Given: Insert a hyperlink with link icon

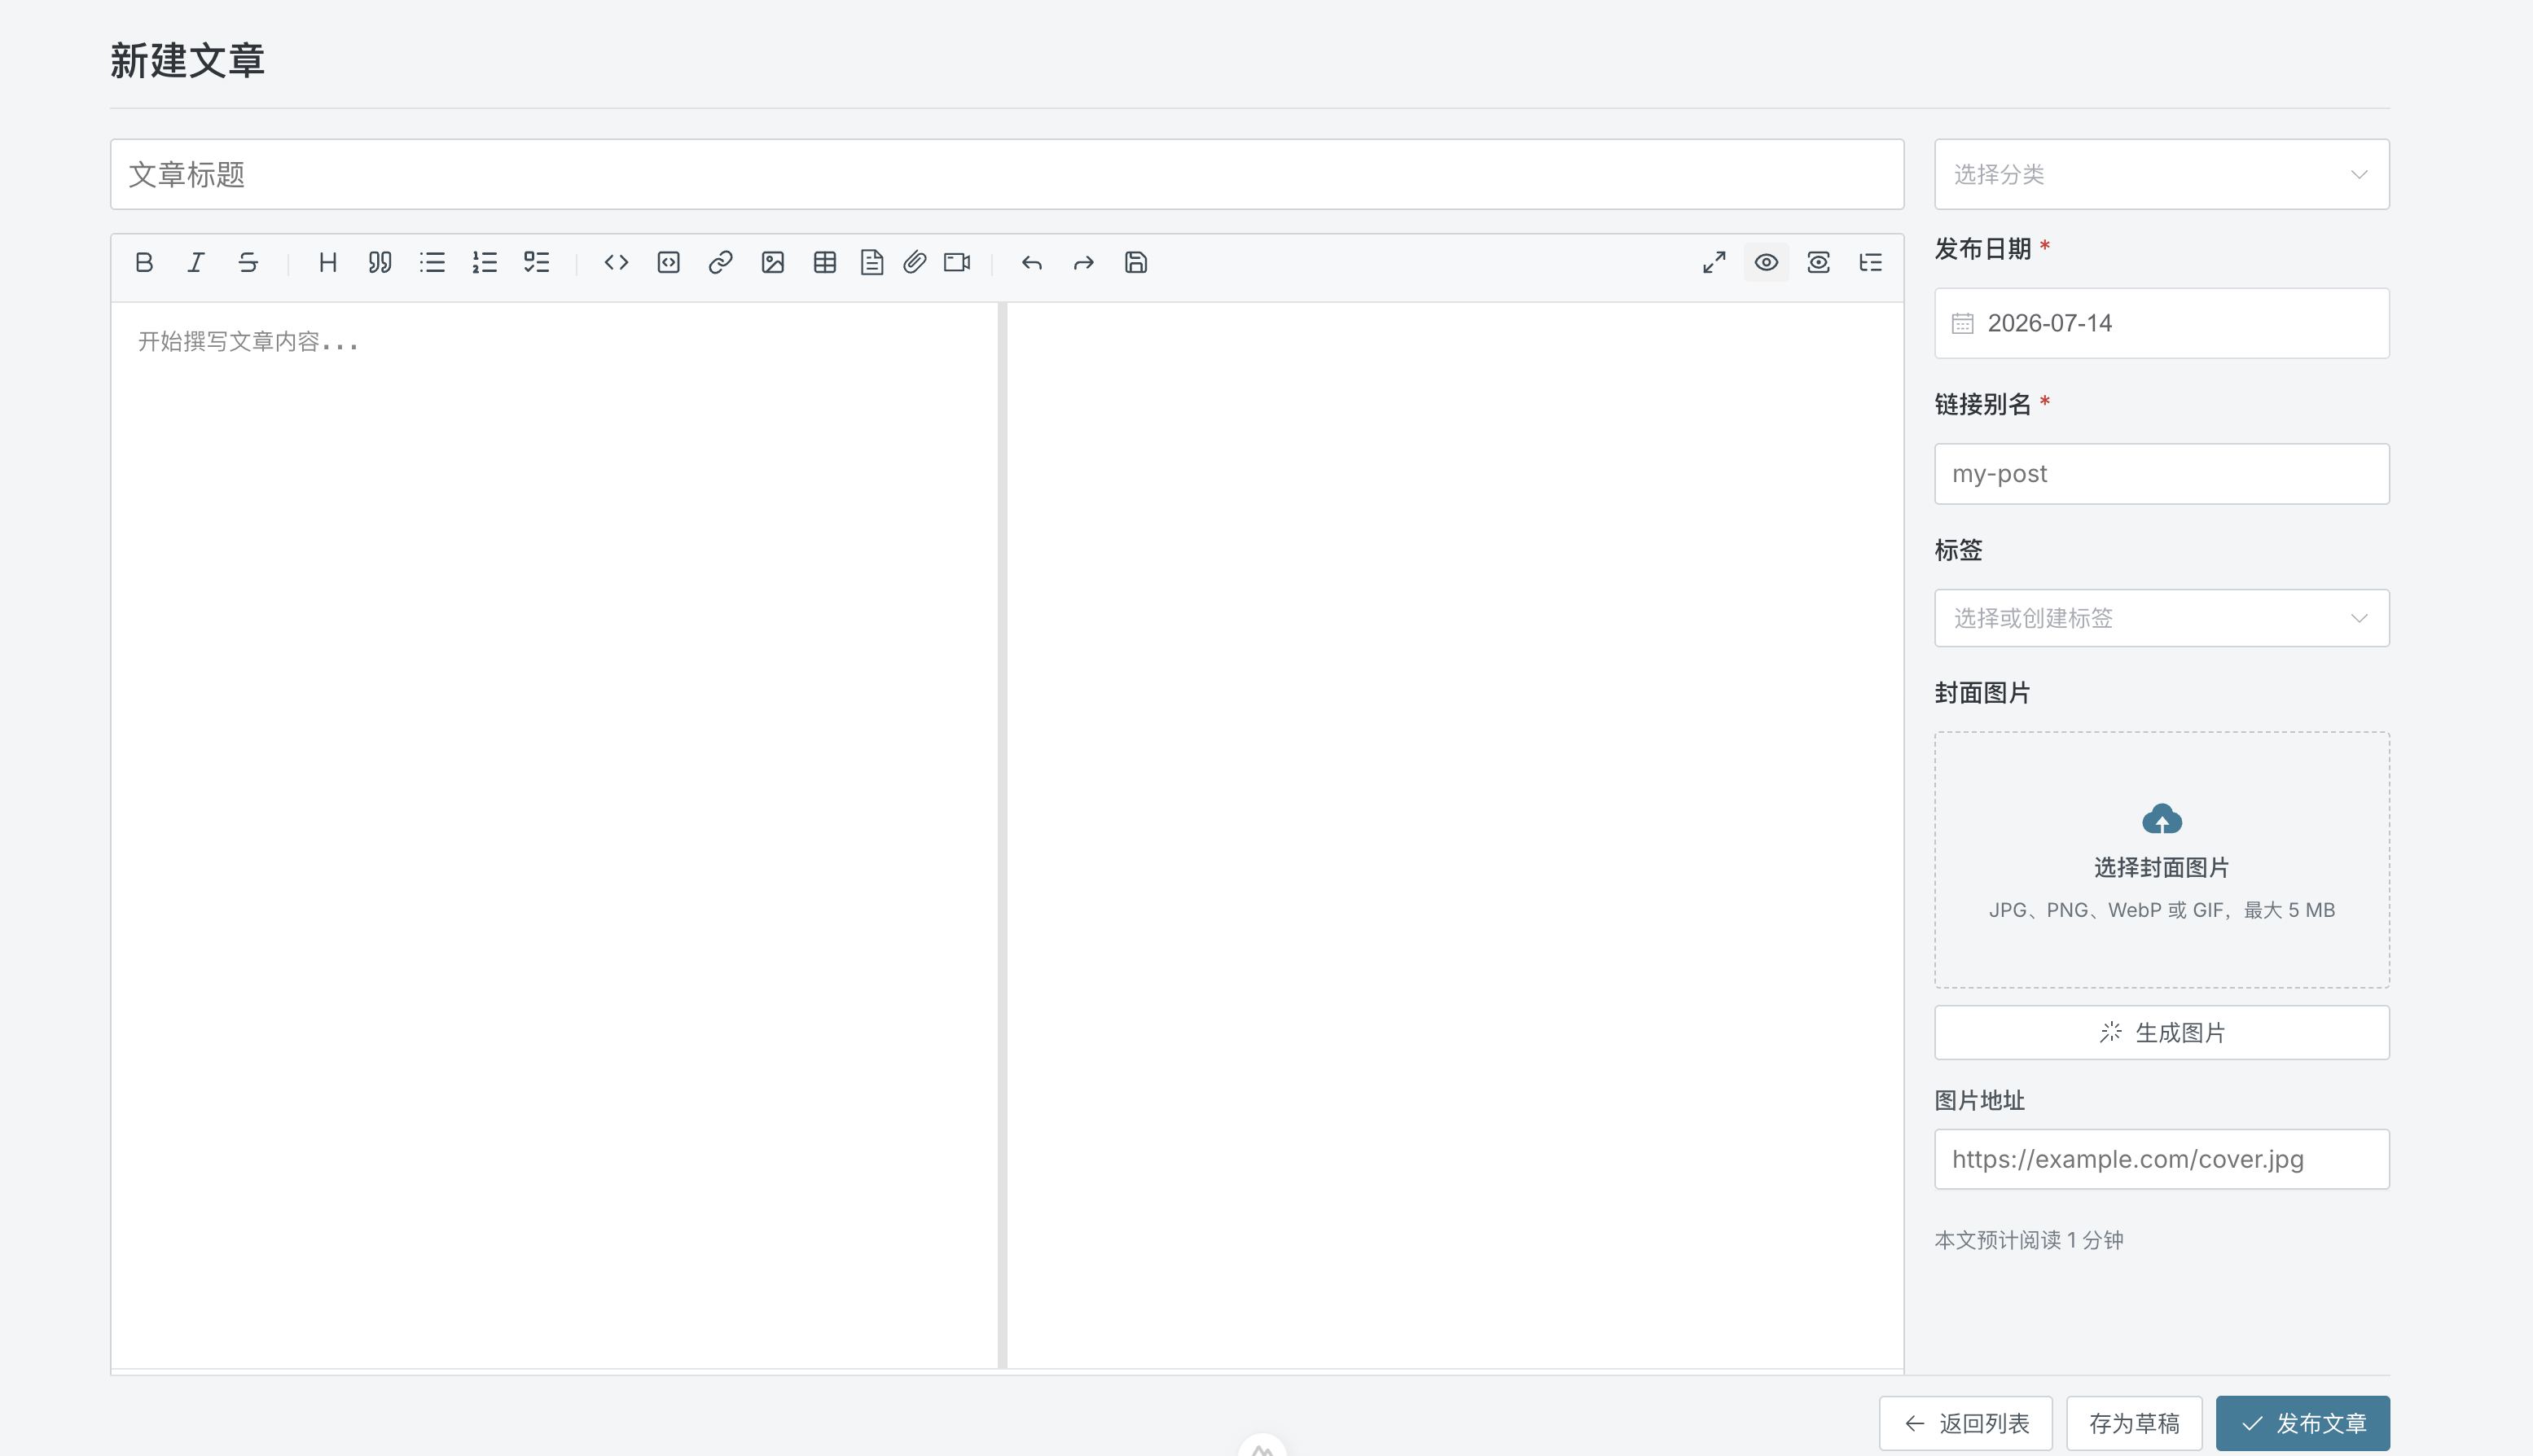Looking at the screenshot, I should [x=720, y=262].
